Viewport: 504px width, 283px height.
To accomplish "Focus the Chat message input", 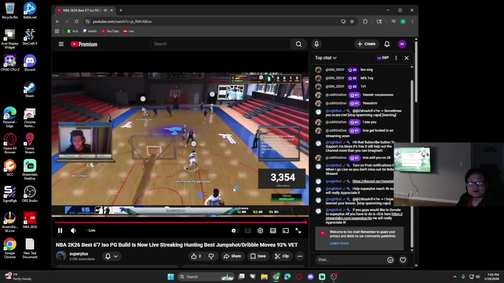I will pos(350,260).
